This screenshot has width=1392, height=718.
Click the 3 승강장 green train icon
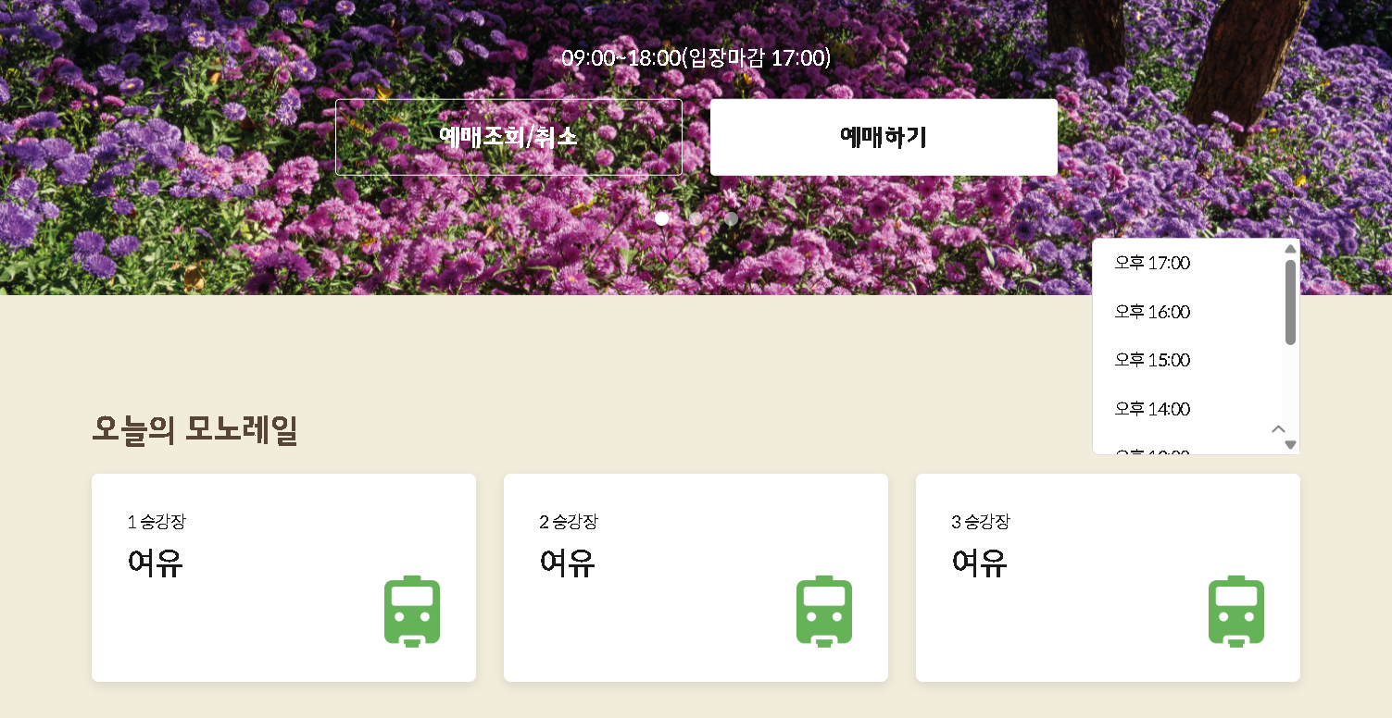tap(1236, 611)
